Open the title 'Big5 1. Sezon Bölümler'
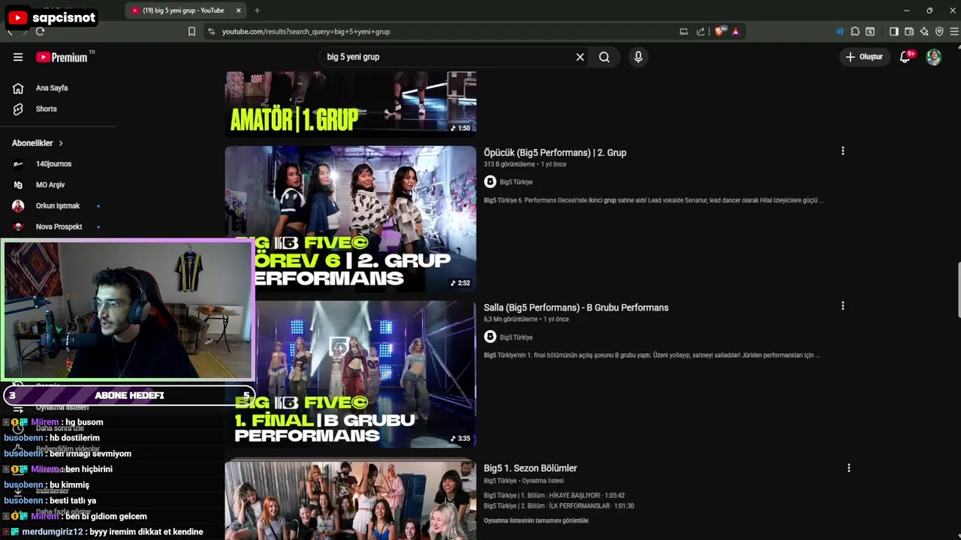Viewport: 961px width, 540px height. pos(530,468)
